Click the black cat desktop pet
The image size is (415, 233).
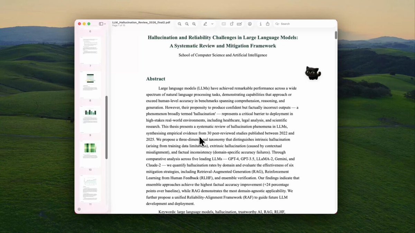coord(313,73)
